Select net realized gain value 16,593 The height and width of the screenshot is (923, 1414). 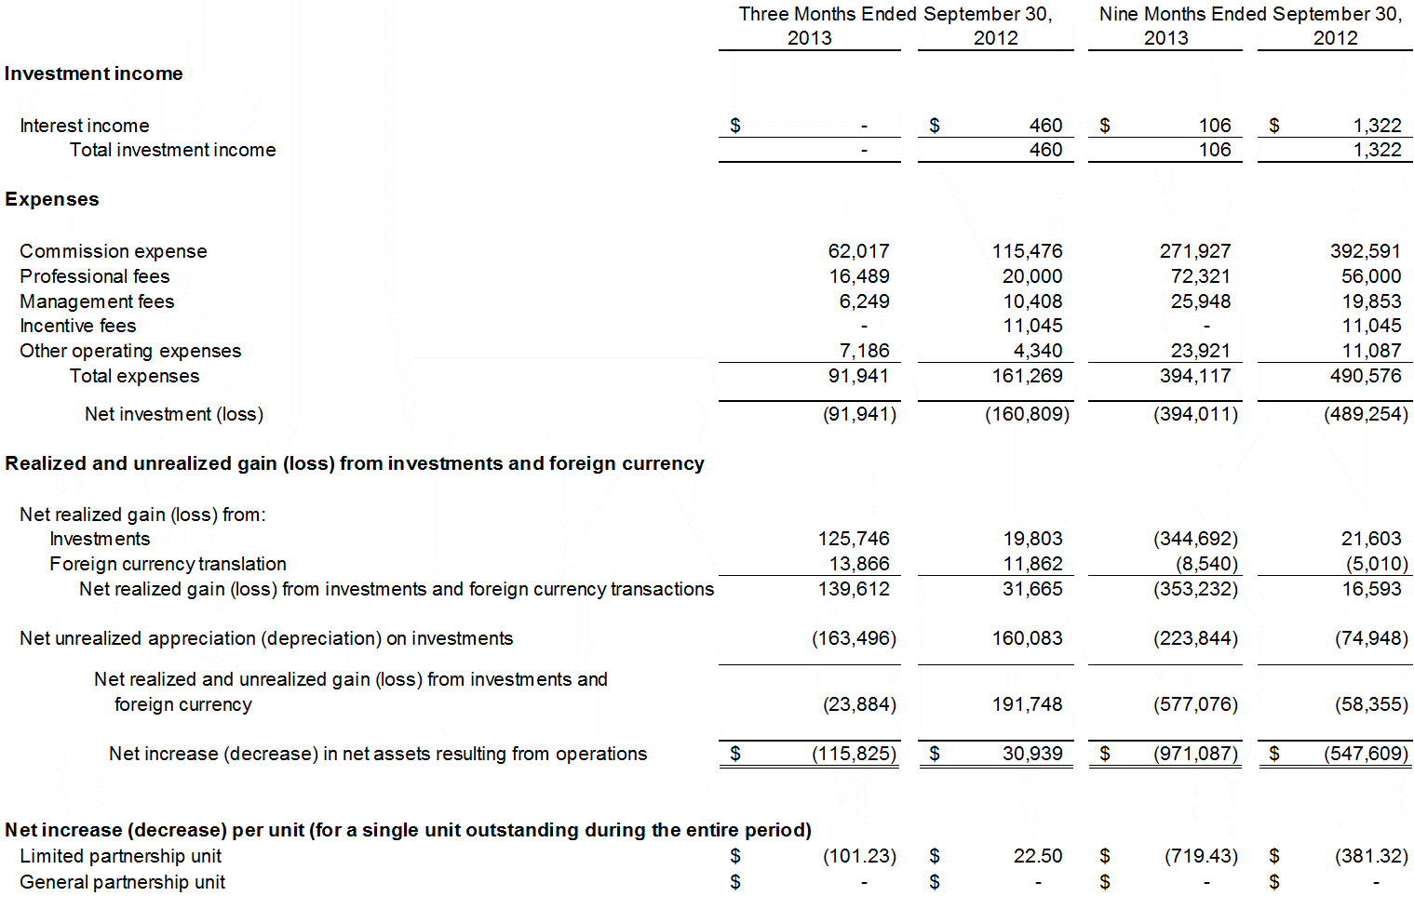(1371, 589)
